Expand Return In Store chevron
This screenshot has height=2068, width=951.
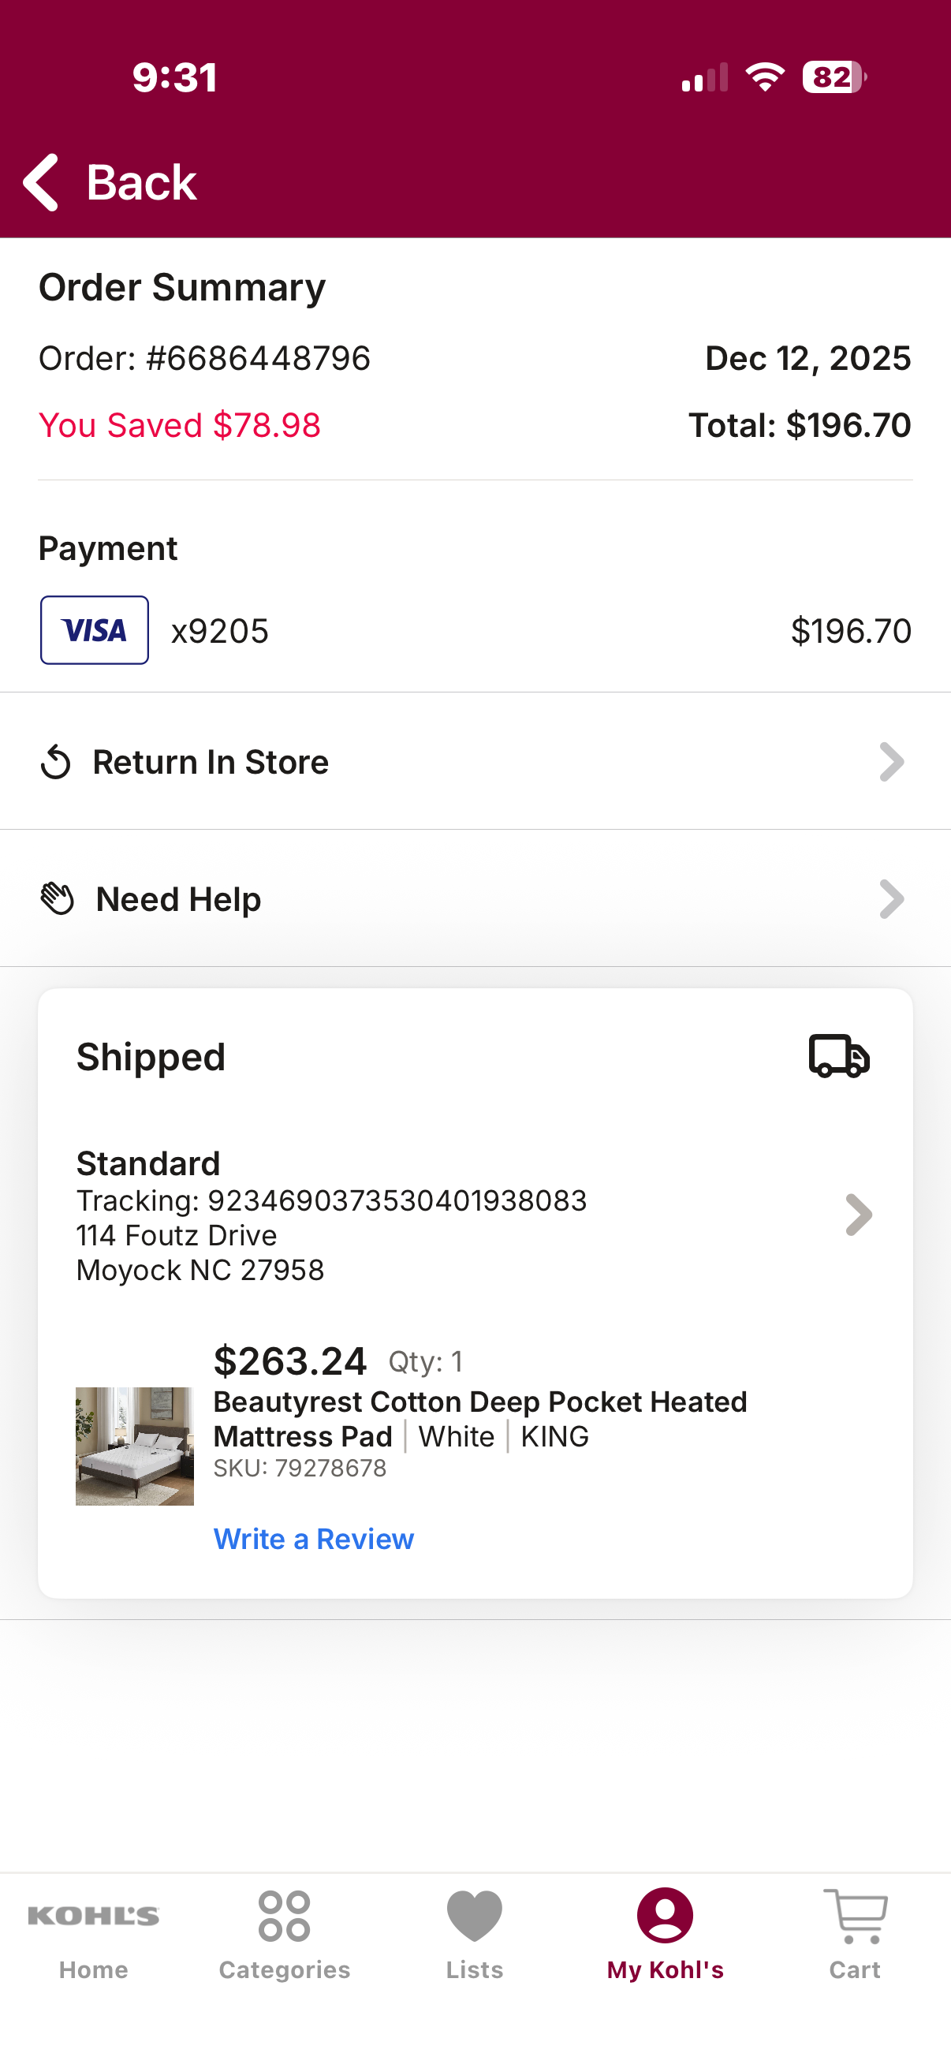[892, 762]
